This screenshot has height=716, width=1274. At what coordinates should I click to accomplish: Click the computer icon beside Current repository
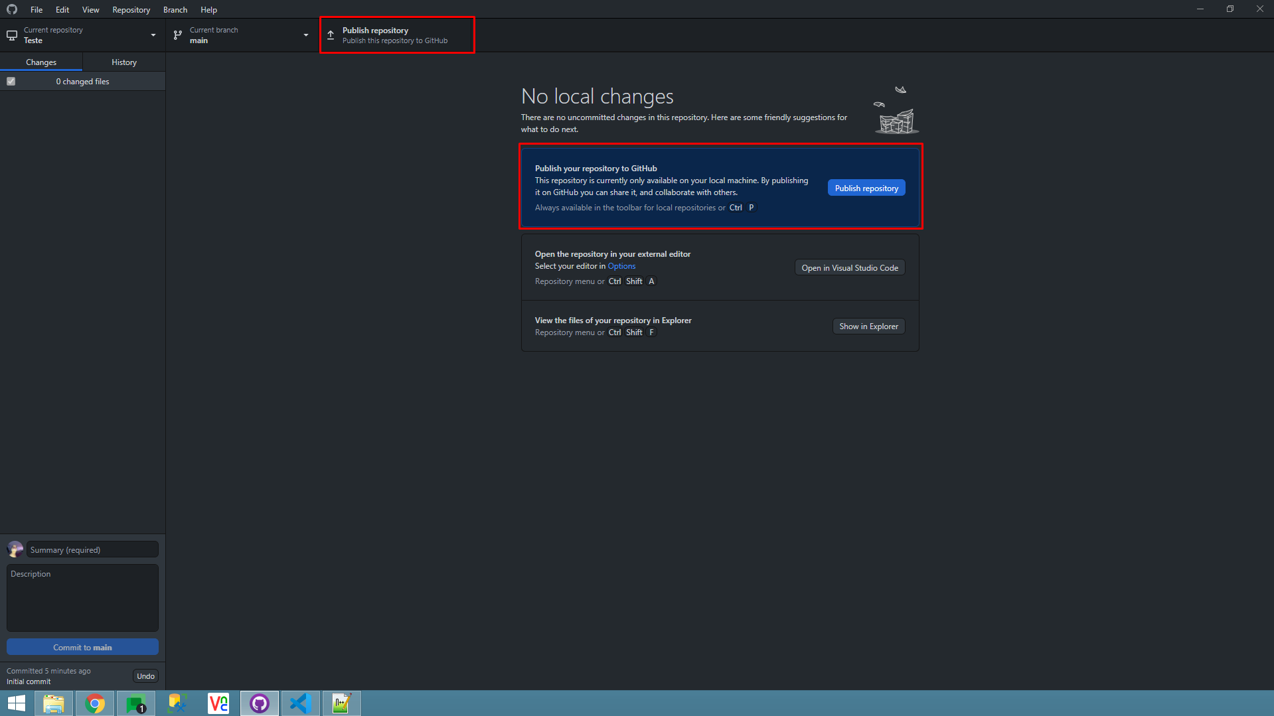point(12,35)
